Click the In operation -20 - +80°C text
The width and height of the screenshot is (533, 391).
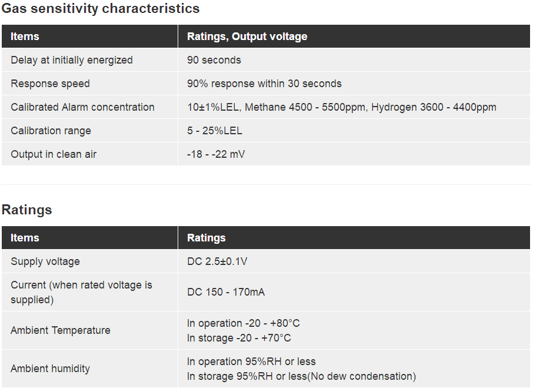click(244, 323)
